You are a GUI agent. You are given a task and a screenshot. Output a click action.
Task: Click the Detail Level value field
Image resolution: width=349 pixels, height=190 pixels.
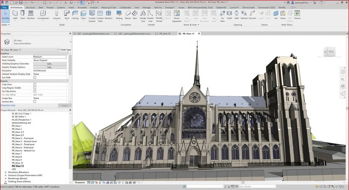click(x=50, y=57)
